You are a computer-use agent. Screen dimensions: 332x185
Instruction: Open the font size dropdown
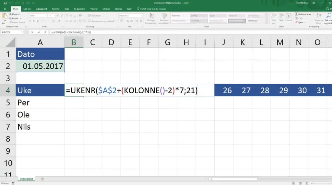54,16
